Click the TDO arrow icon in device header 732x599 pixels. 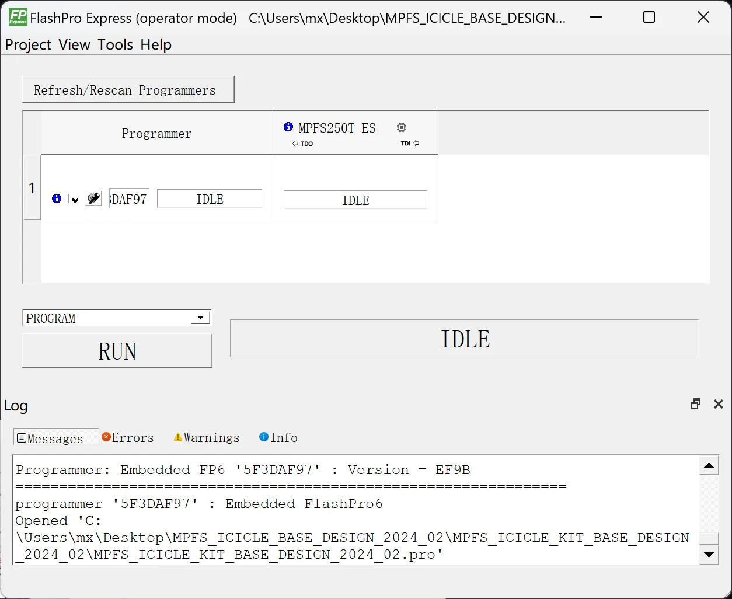tap(295, 144)
